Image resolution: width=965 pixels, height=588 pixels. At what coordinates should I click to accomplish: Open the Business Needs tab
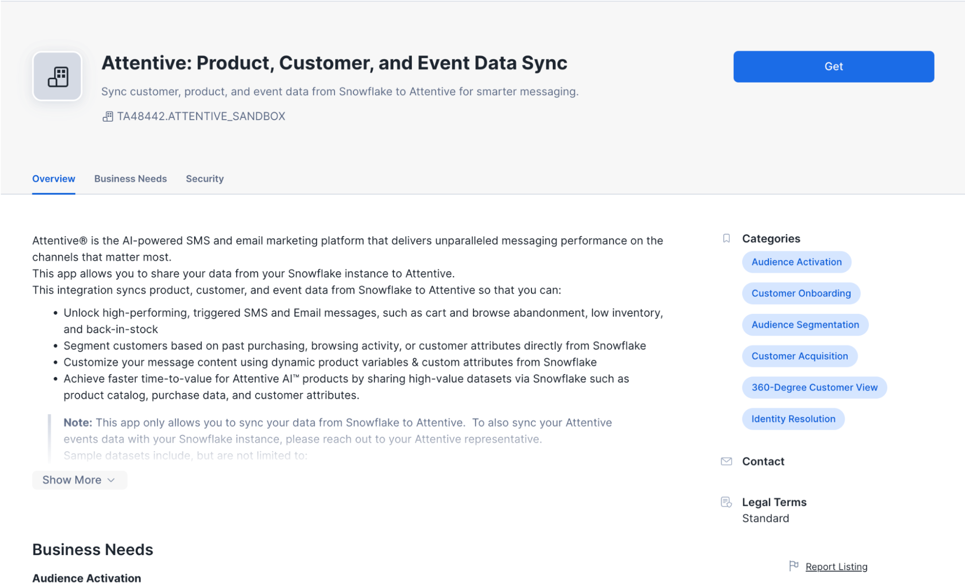pos(130,179)
